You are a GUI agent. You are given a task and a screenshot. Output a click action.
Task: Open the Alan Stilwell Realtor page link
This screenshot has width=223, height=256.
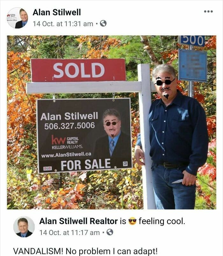(78, 221)
